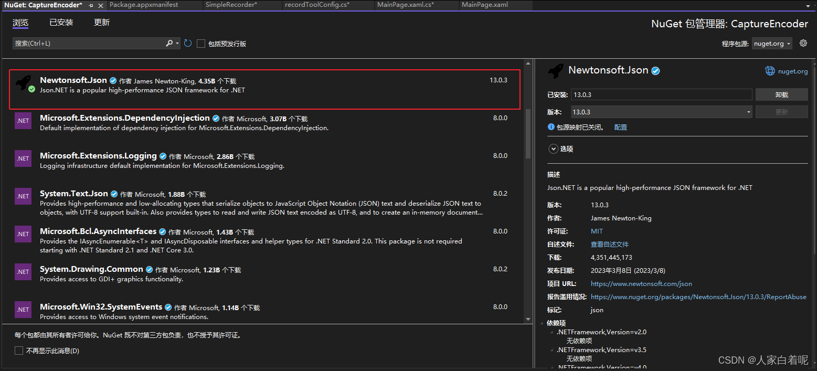817x371 pixels.
Task: Click the package list scrollbar down arrow
Action: click(x=528, y=319)
